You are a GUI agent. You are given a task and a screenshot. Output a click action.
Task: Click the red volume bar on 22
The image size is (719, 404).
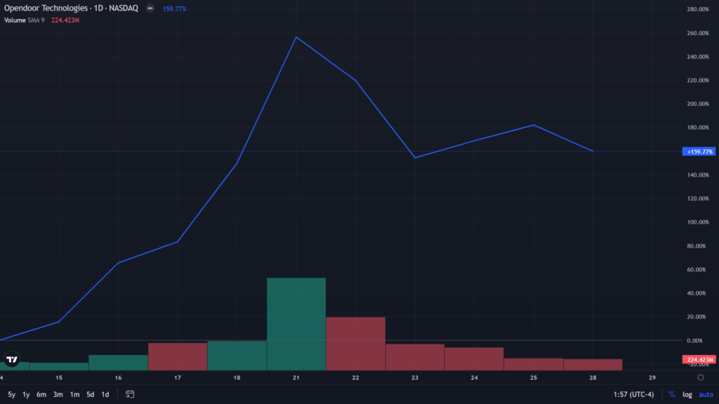(356, 344)
